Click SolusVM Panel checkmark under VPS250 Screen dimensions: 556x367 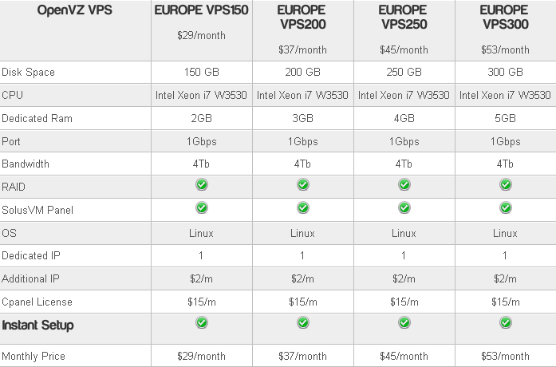(404, 207)
